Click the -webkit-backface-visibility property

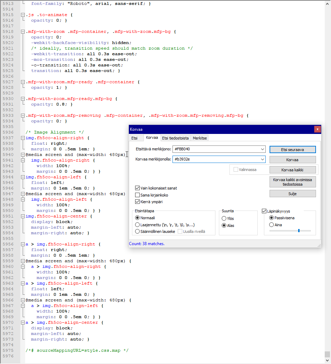click(69, 43)
